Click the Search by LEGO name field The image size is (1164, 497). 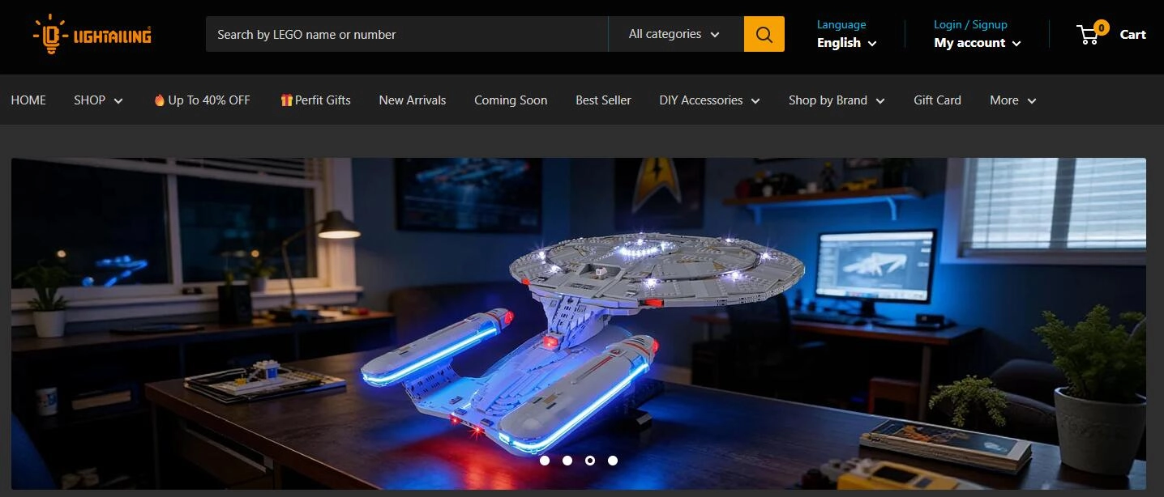[x=407, y=34]
